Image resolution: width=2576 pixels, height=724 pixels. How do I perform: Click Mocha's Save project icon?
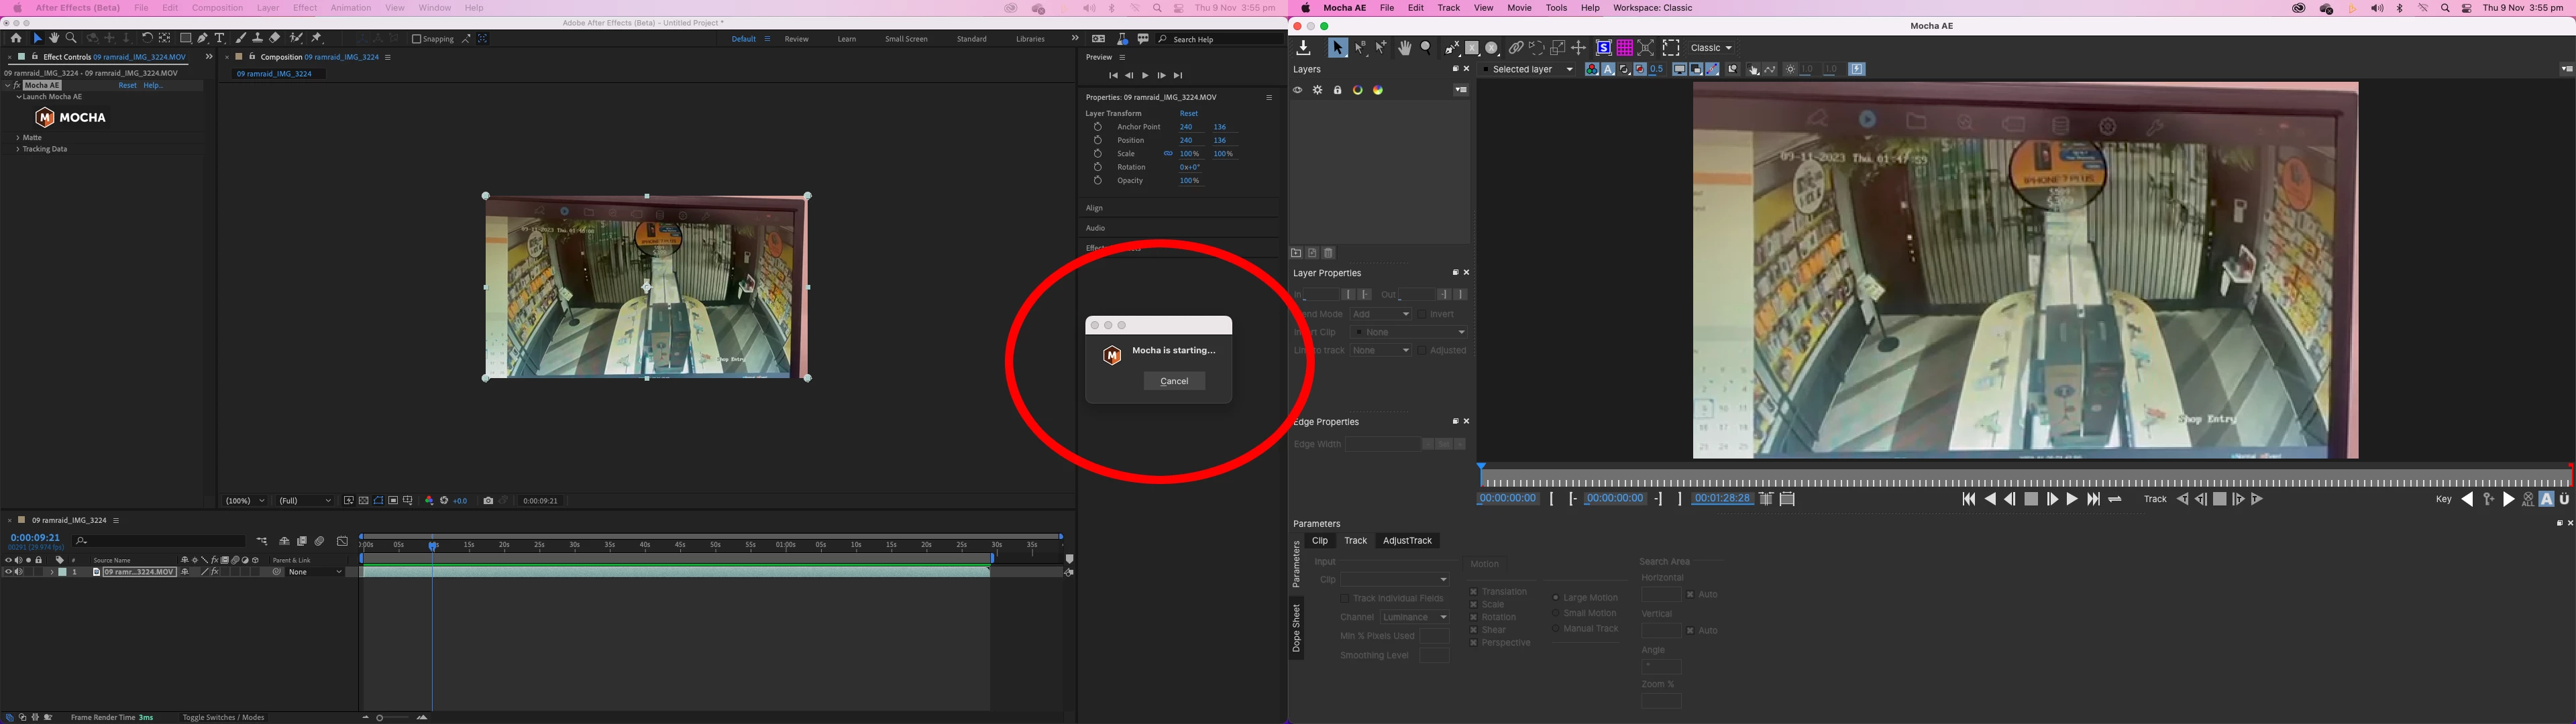(x=1303, y=48)
